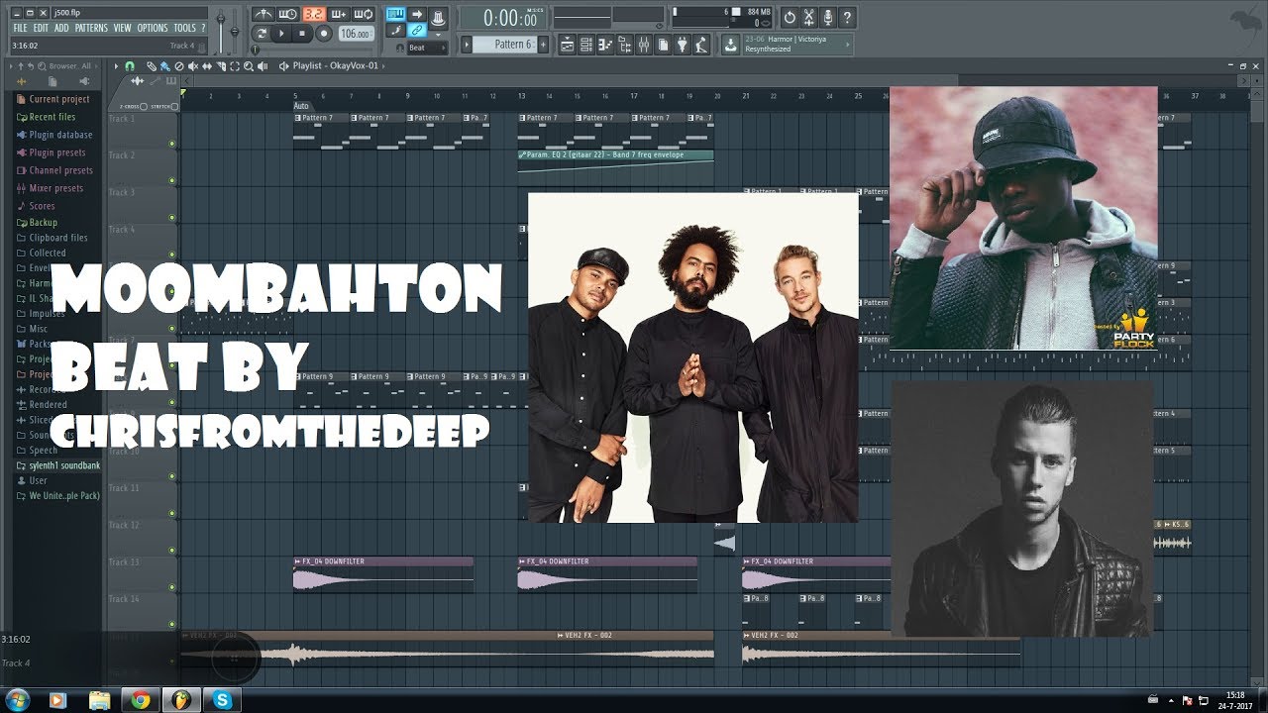
Task: Select the Pattern 7 clip at bar 5
Action: click(321, 131)
